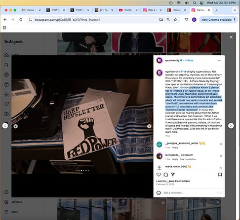Viewport: 240px width, 220px height.
Task: Open the iarmigkoda_ commenter avatar
Action: 159,156
